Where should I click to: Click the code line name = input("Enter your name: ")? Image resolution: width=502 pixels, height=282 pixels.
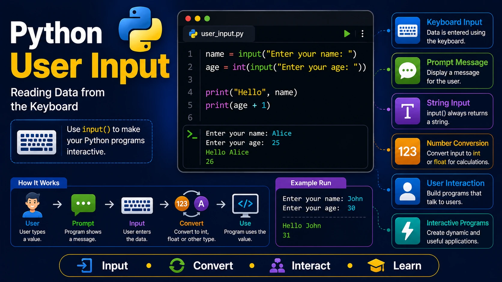click(281, 54)
